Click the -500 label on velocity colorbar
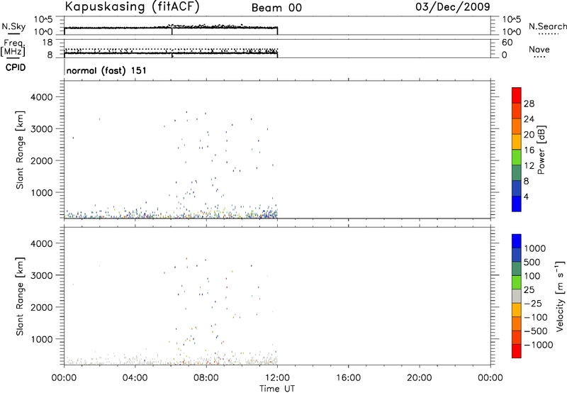The height and width of the screenshot is (393, 567). pyautogui.click(x=535, y=331)
